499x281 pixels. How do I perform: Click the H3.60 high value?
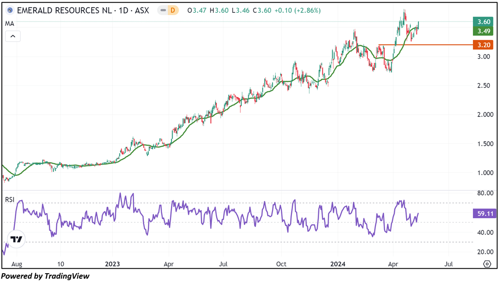tap(219, 11)
